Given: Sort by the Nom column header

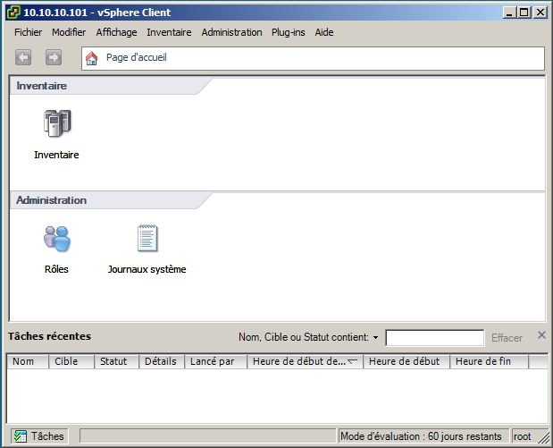Looking at the screenshot, I should pyautogui.click(x=28, y=361).
